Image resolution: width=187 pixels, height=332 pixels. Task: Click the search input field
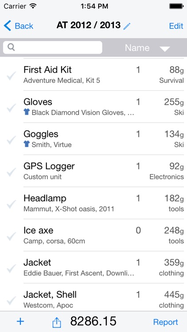point(53,47)
